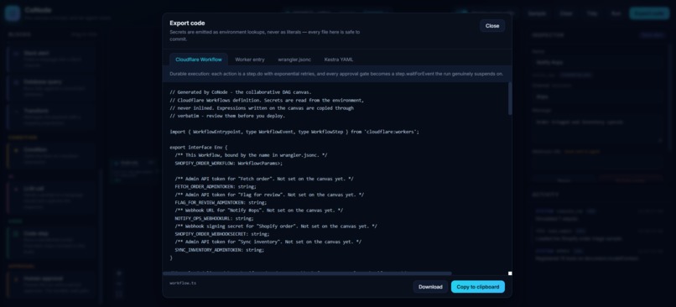Click the workflow.ts filename label
Screen dimensions: 676x307
pyautogui.click(x=183, y=284)
